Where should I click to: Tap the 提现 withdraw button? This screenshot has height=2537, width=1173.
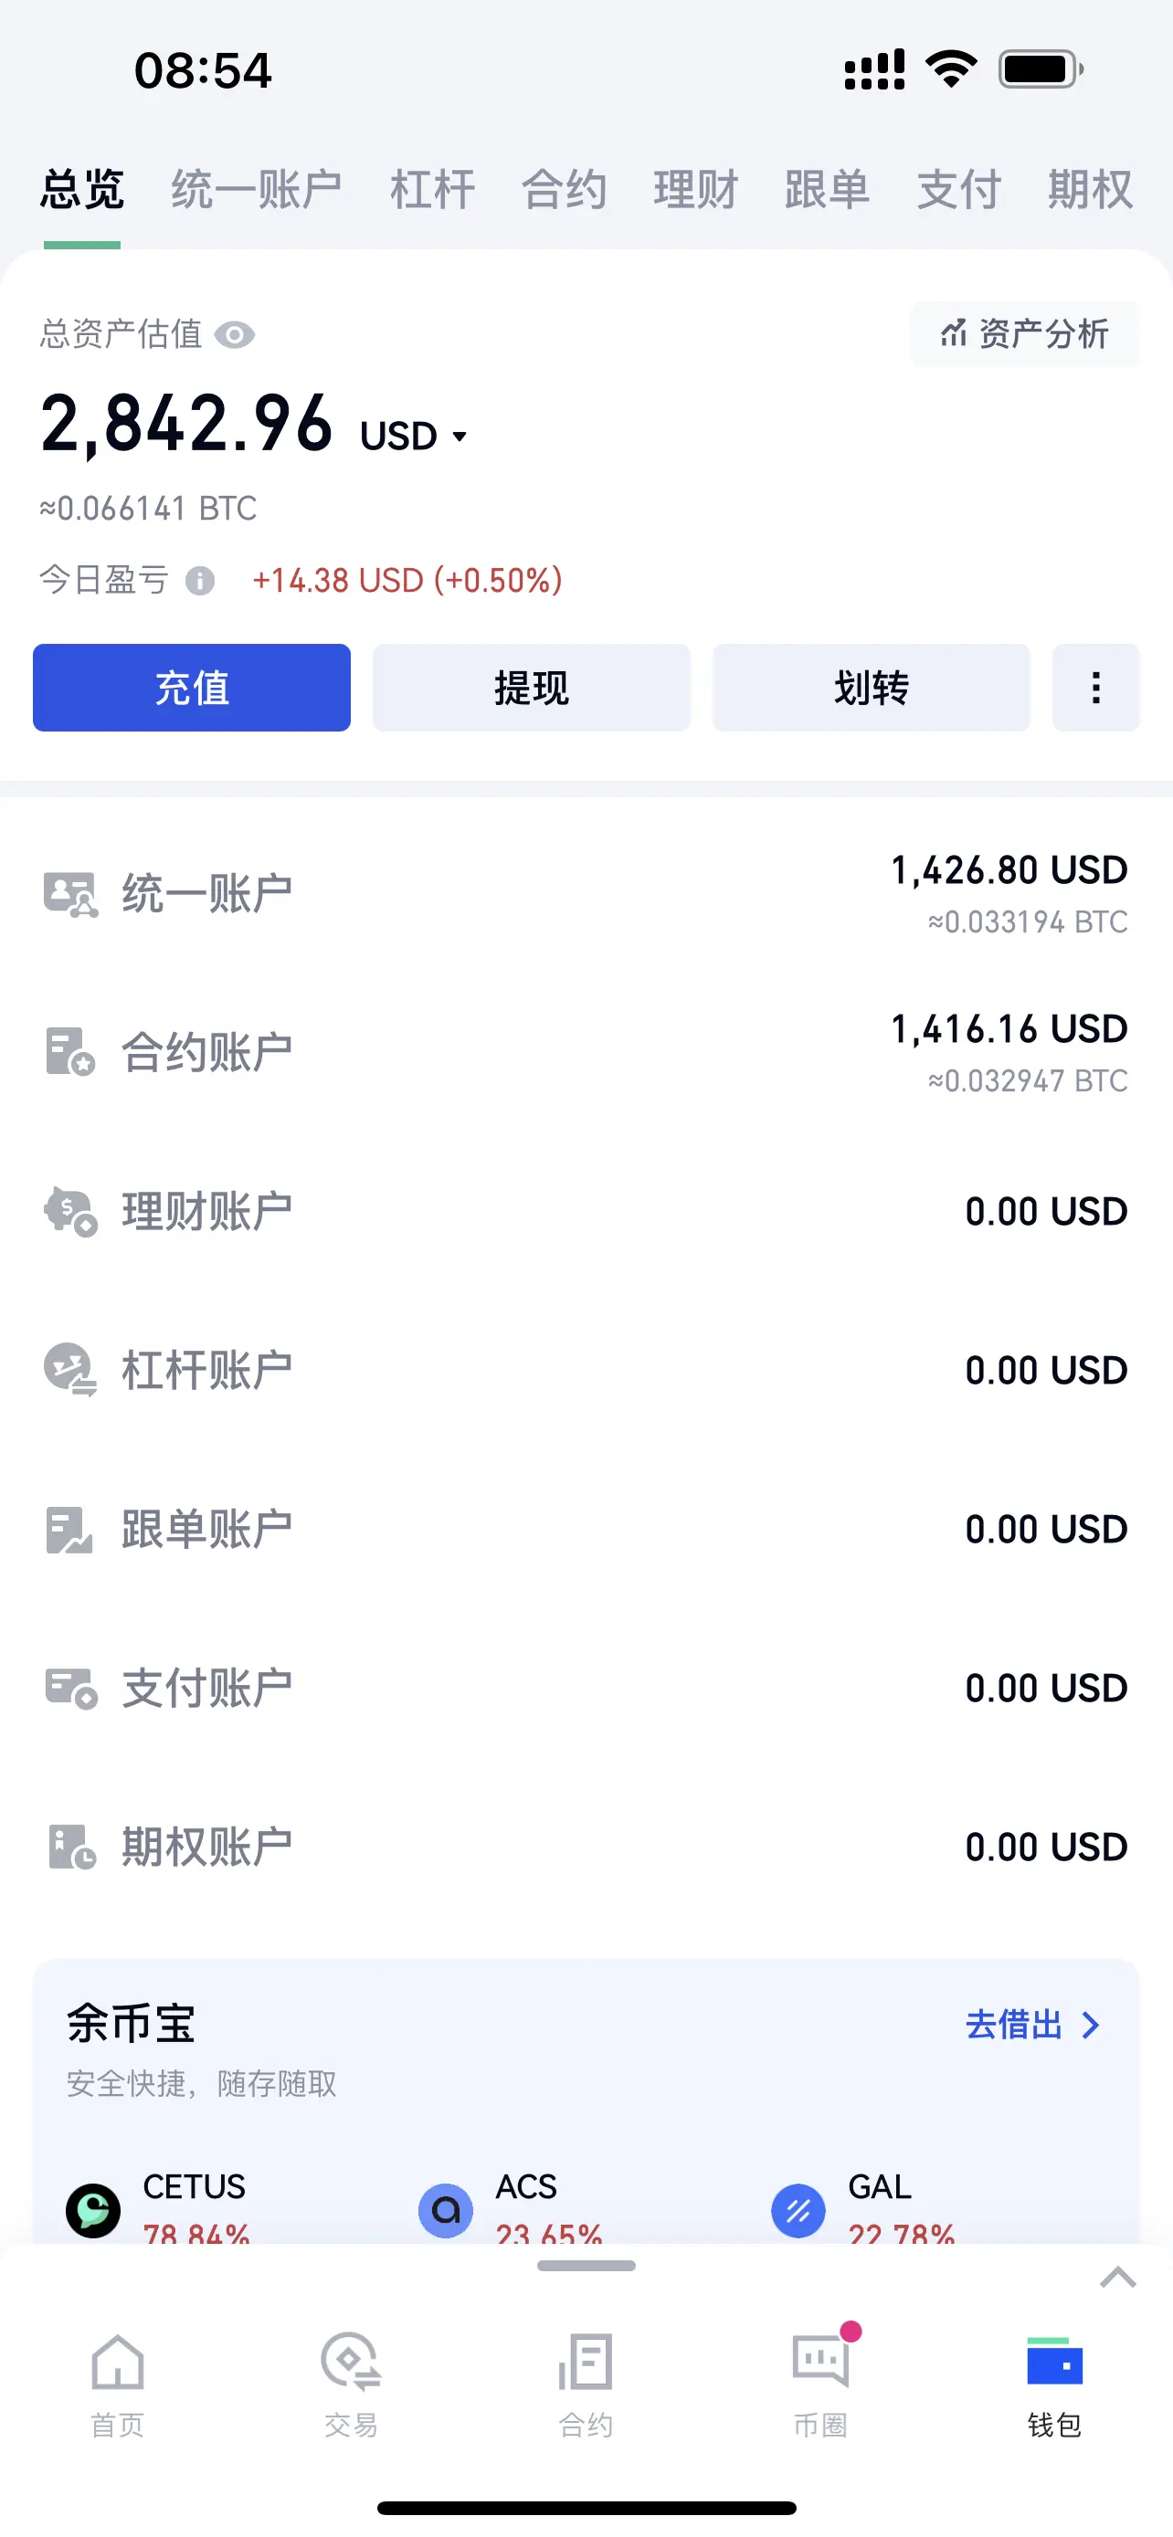coord(532,688)
